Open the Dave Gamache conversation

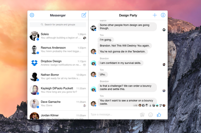coord(58,104)
